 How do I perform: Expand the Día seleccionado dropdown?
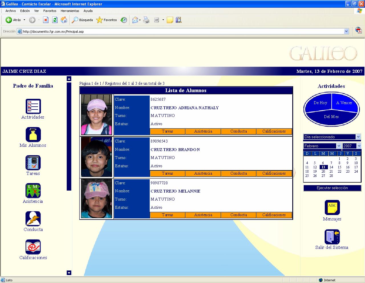pyautogui.click(x=358, y=137)
